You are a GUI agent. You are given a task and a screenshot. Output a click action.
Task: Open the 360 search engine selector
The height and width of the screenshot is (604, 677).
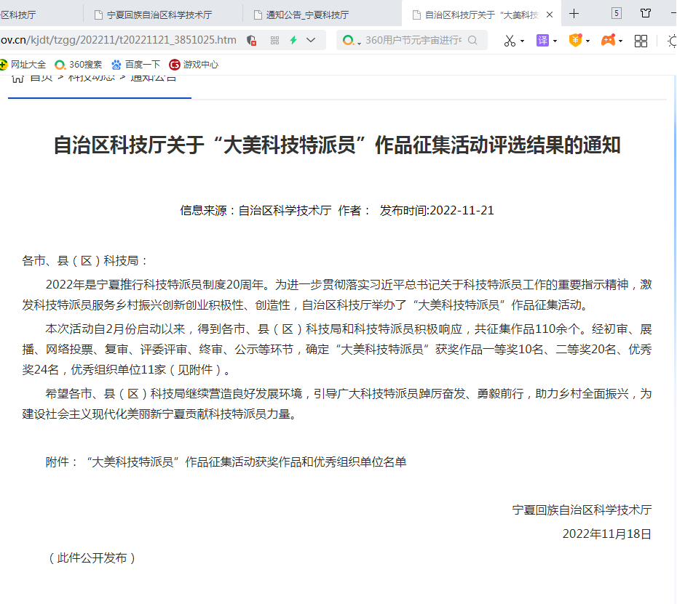352,41
